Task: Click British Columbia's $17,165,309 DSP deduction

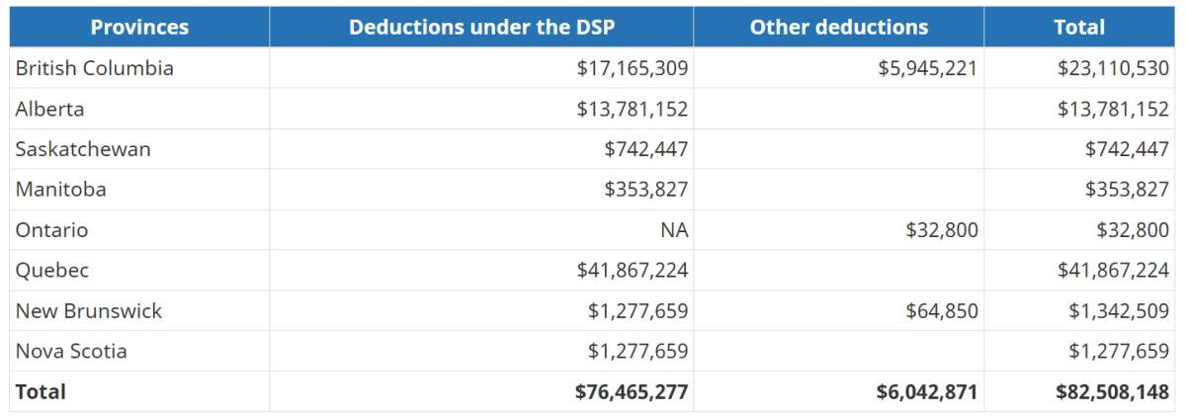Action: (x=633, y=68)
